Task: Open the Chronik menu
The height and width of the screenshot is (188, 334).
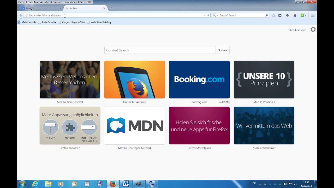Action: click(55, 2)
